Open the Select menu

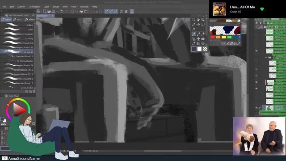[56, 7]
